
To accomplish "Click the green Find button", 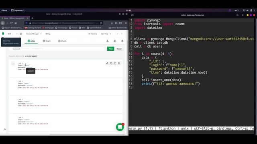I will pos(111,49).
